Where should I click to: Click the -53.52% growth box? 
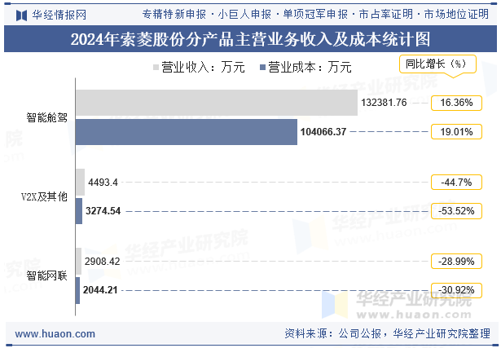(456, 211)
